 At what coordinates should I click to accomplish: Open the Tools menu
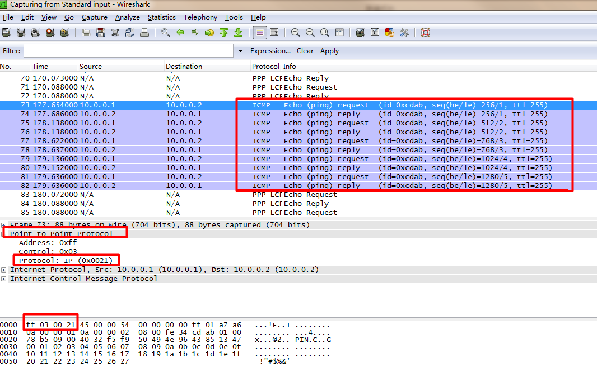[x=234, y=17]
